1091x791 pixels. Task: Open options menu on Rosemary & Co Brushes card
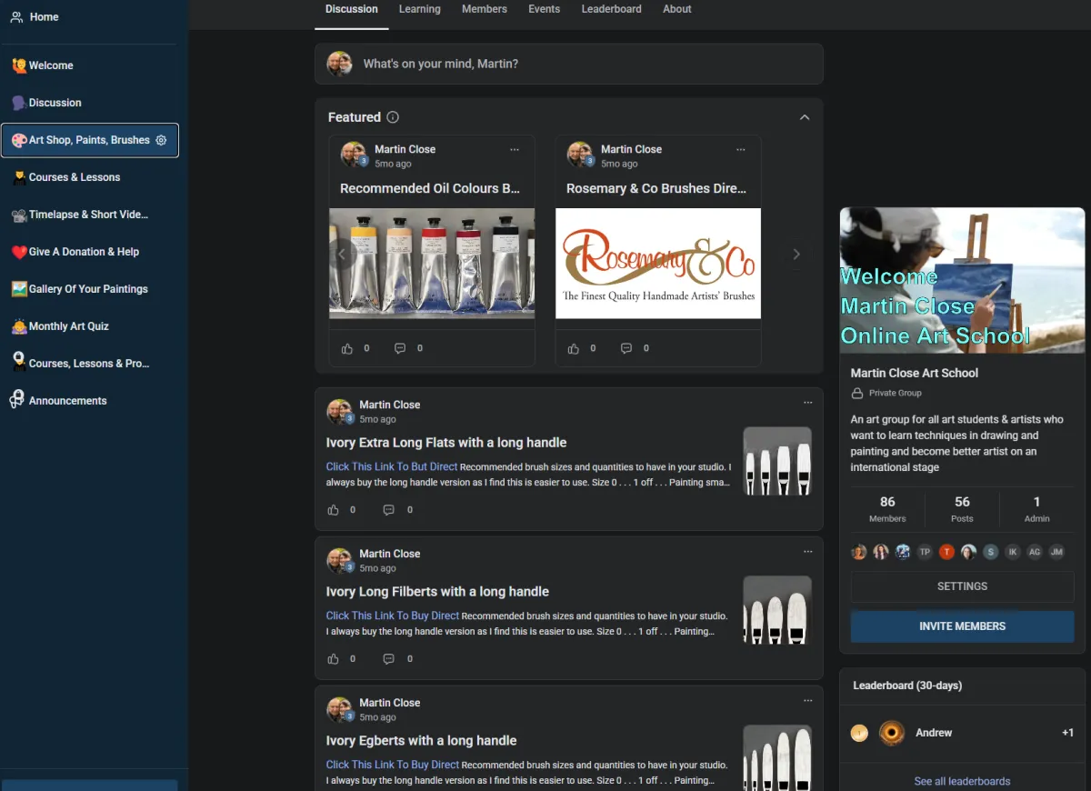pos(741,149)
